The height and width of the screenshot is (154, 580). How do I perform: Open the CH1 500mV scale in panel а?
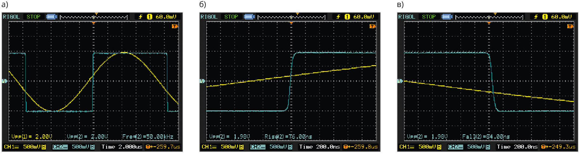(25, 147)
